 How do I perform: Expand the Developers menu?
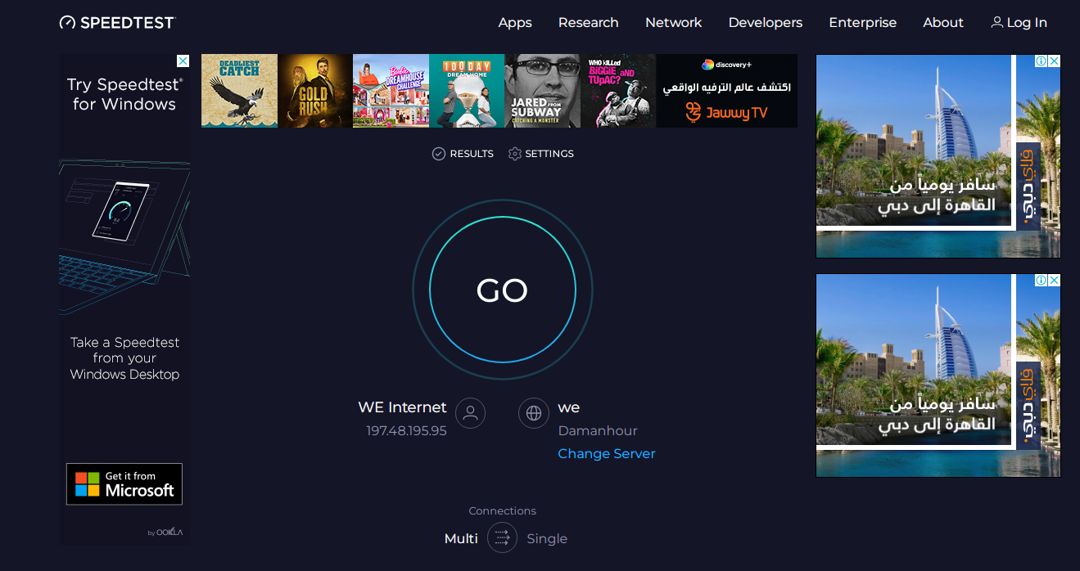tap(765, 23)
